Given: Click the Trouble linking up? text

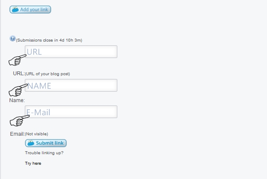Looking at the screenshot, I should coord(44,153).
